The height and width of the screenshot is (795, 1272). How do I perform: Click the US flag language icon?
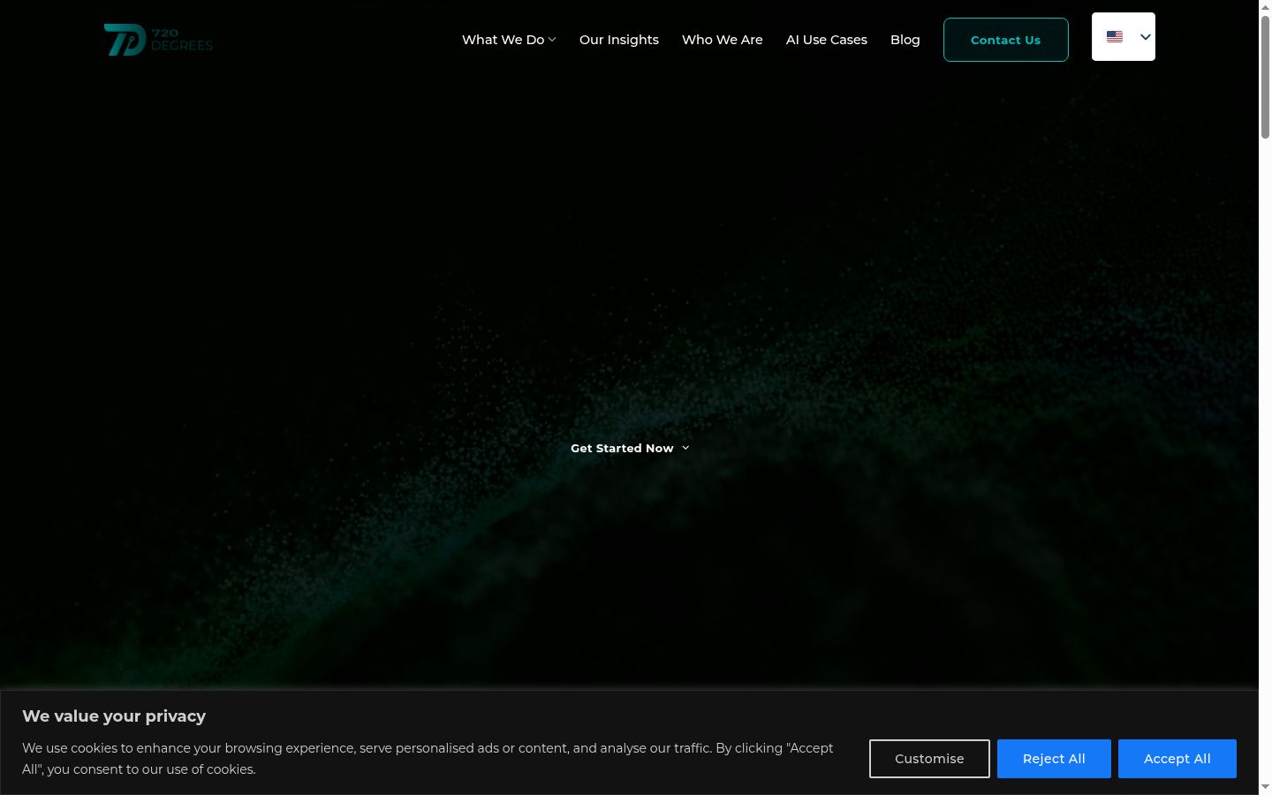coord(1115,37)
